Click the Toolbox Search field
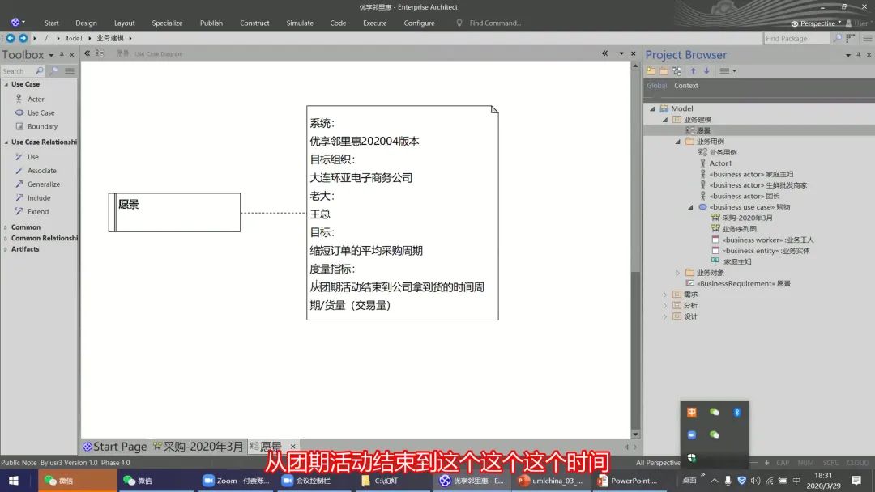 coord(18,71)
